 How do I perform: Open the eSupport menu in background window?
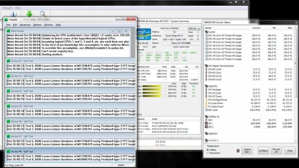tap(7, 8)
